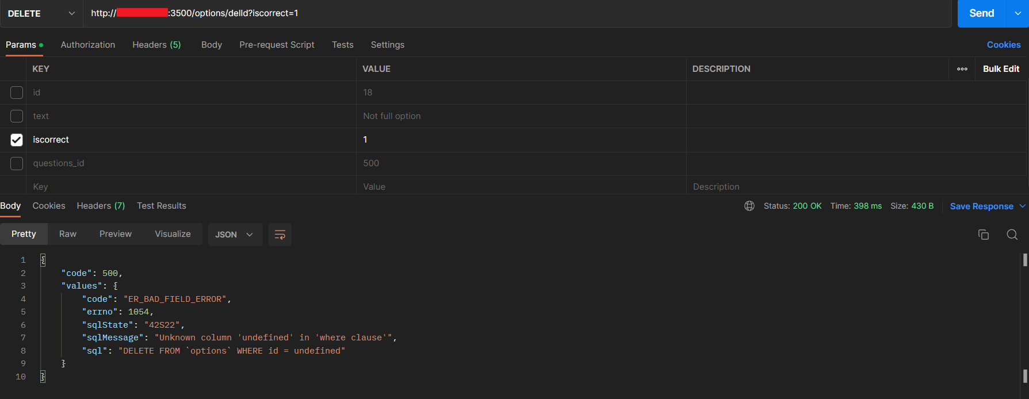This screenshot has height=399, width=1029.
Task: Click the globe network information icon
Action: 749,206
